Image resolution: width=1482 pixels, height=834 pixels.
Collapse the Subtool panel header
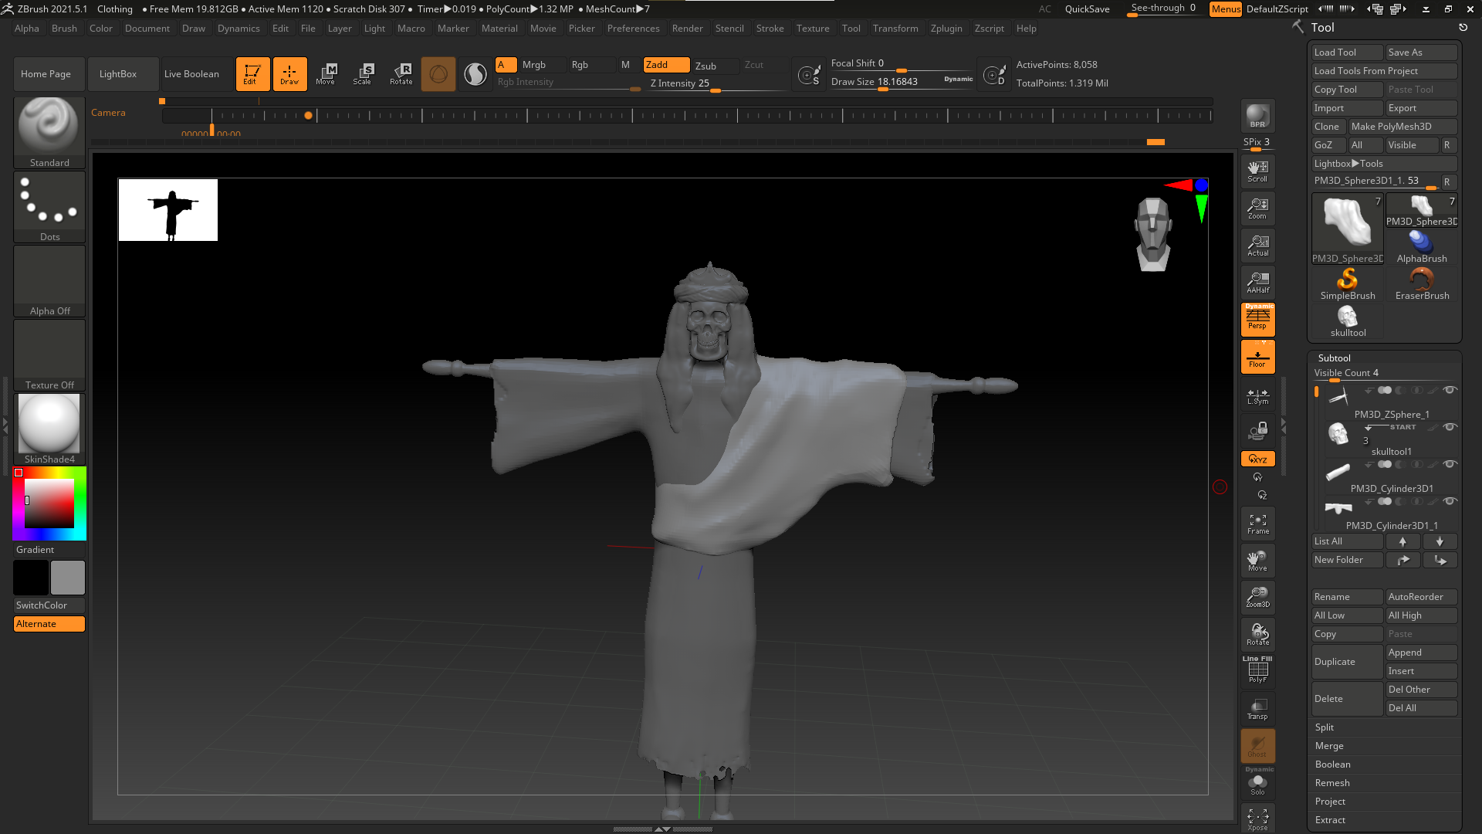click(x=1334, y=358)
